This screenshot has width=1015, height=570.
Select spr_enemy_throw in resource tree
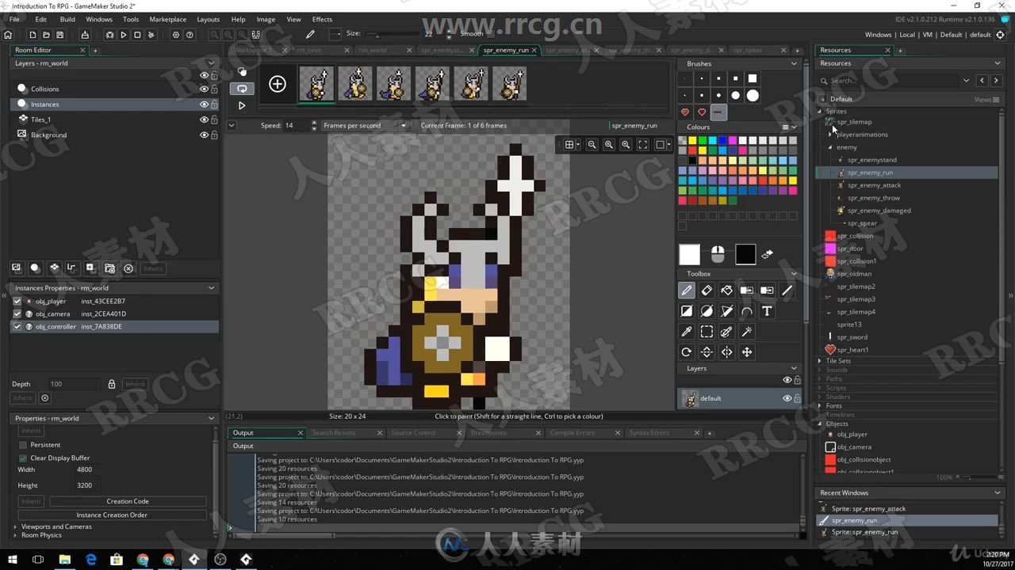(873, 198)
